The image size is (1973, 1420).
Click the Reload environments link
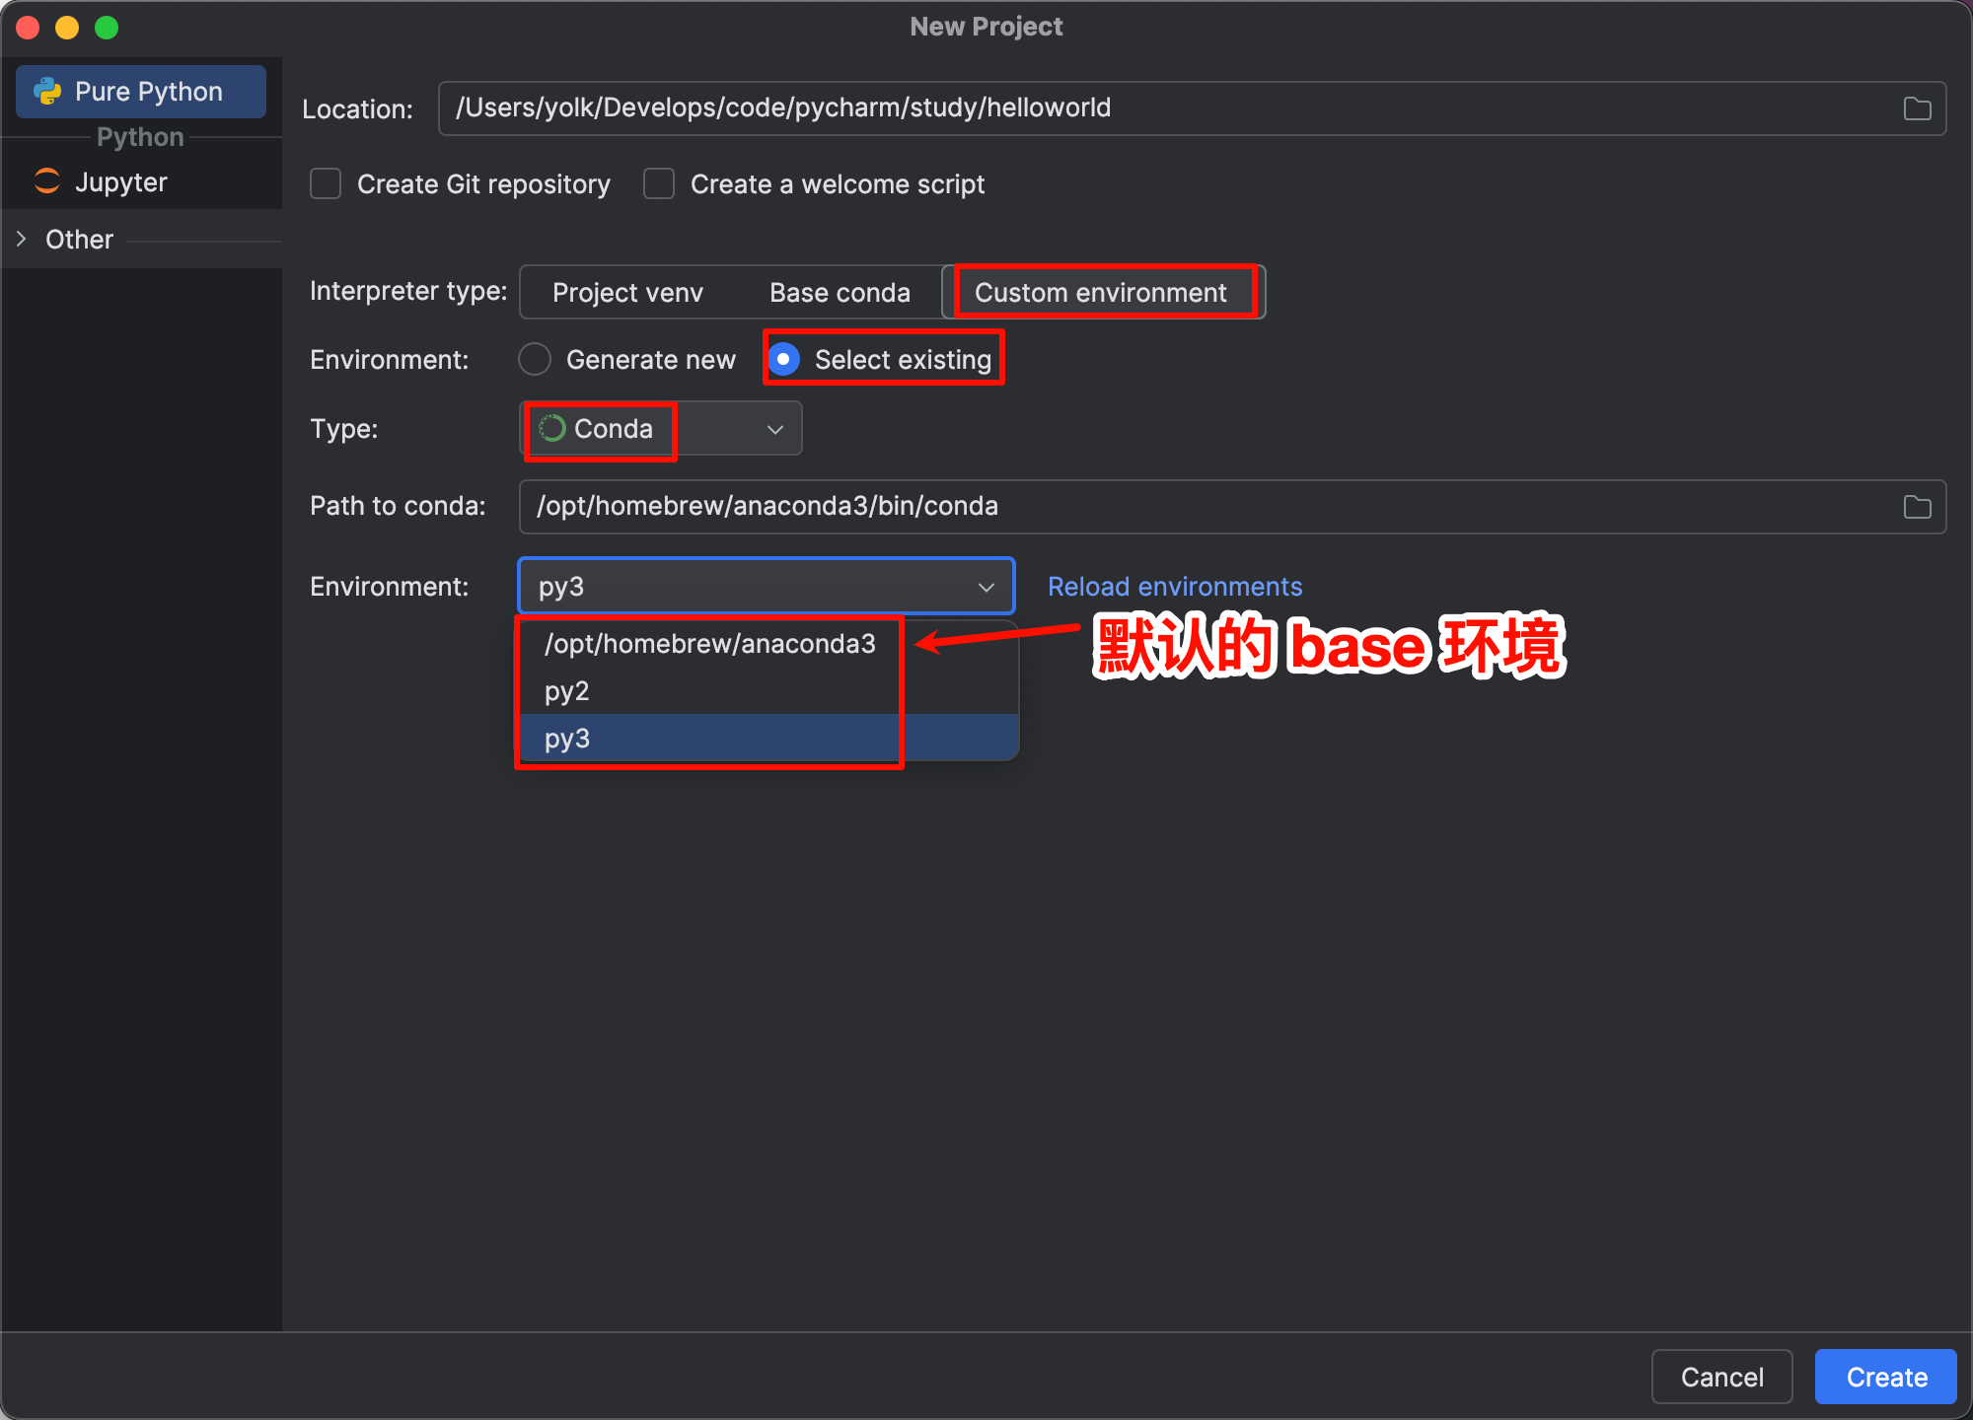click(x=1174, y=587)
